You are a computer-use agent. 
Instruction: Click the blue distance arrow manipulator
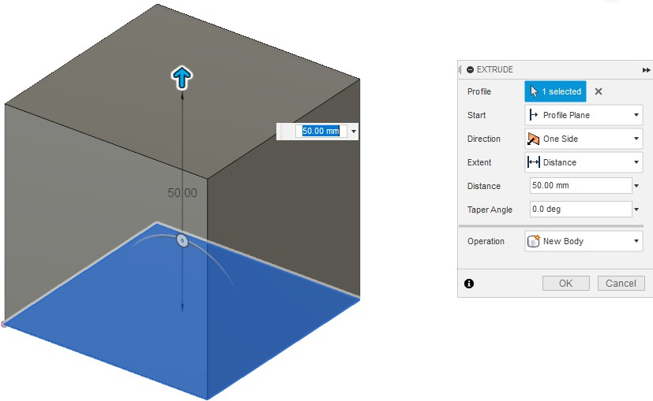tap(182, 77)
